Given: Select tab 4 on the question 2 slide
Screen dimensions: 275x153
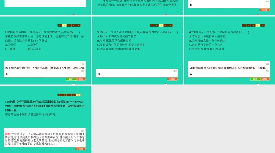Looking at the screenshot, I should pos(74,25).
